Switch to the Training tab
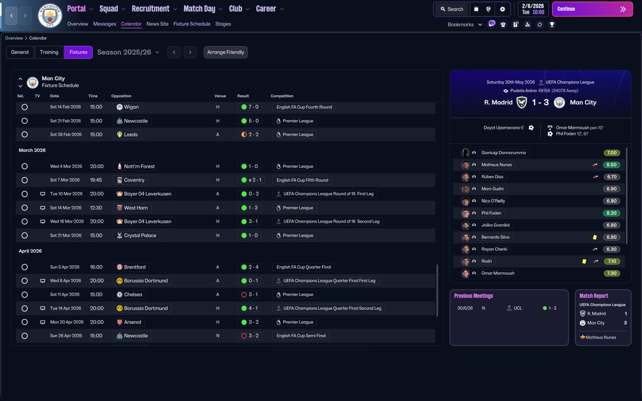This screenshot has width=642, height=401. click(49, 52)
